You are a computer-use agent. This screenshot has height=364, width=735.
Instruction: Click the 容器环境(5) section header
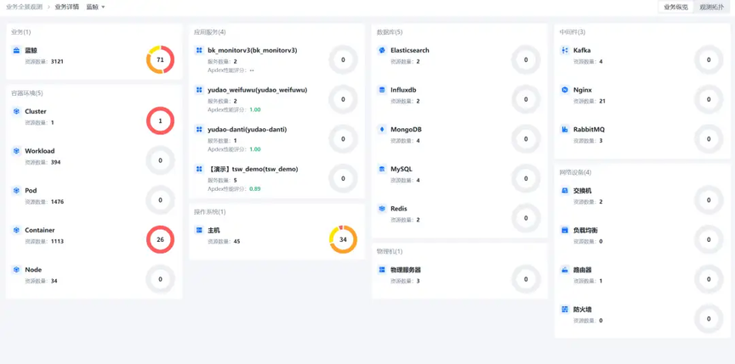26,93
